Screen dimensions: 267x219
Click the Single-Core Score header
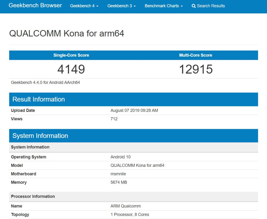[x=71, y=55]
